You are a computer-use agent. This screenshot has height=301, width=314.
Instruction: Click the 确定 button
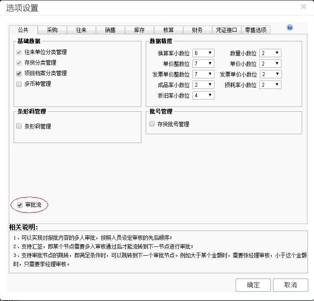(x=253, y=285)
